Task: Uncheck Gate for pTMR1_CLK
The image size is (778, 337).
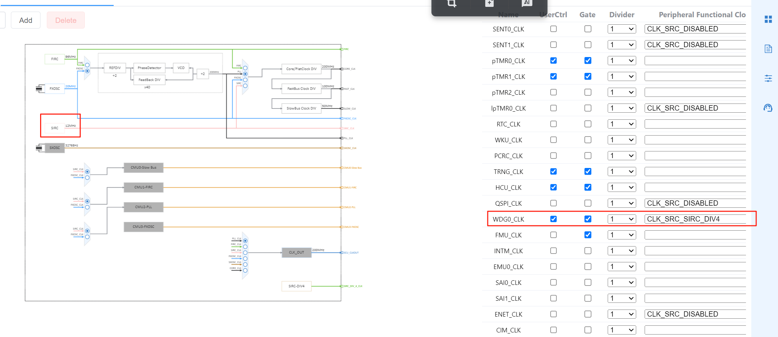Action: tap(588, 76)
